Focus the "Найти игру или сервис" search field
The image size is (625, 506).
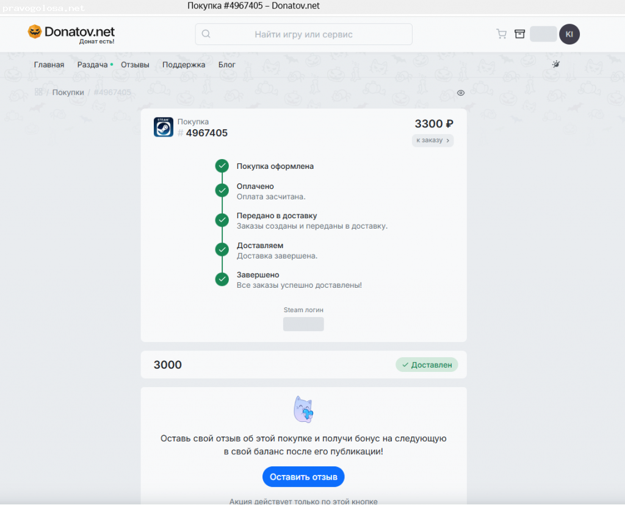click(x=303, y=34)
